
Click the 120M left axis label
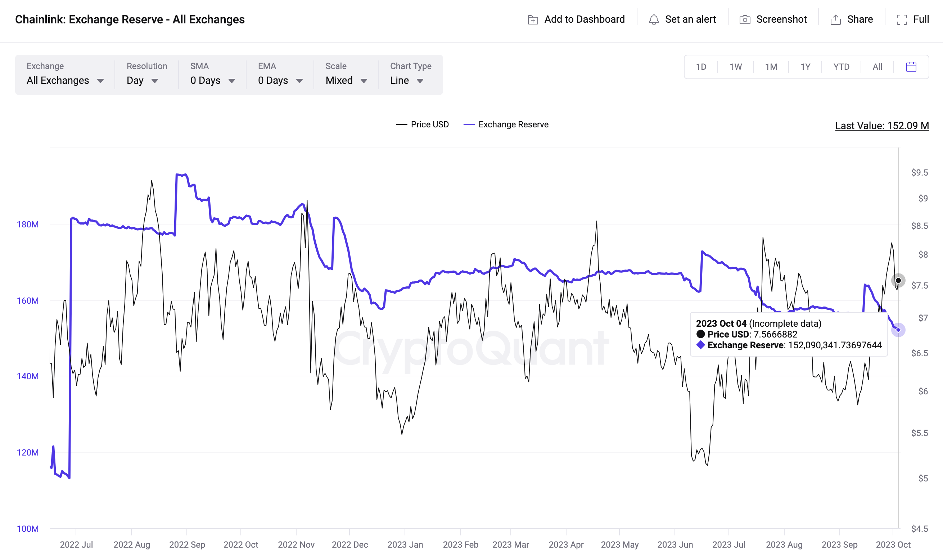tap(28, 452)
